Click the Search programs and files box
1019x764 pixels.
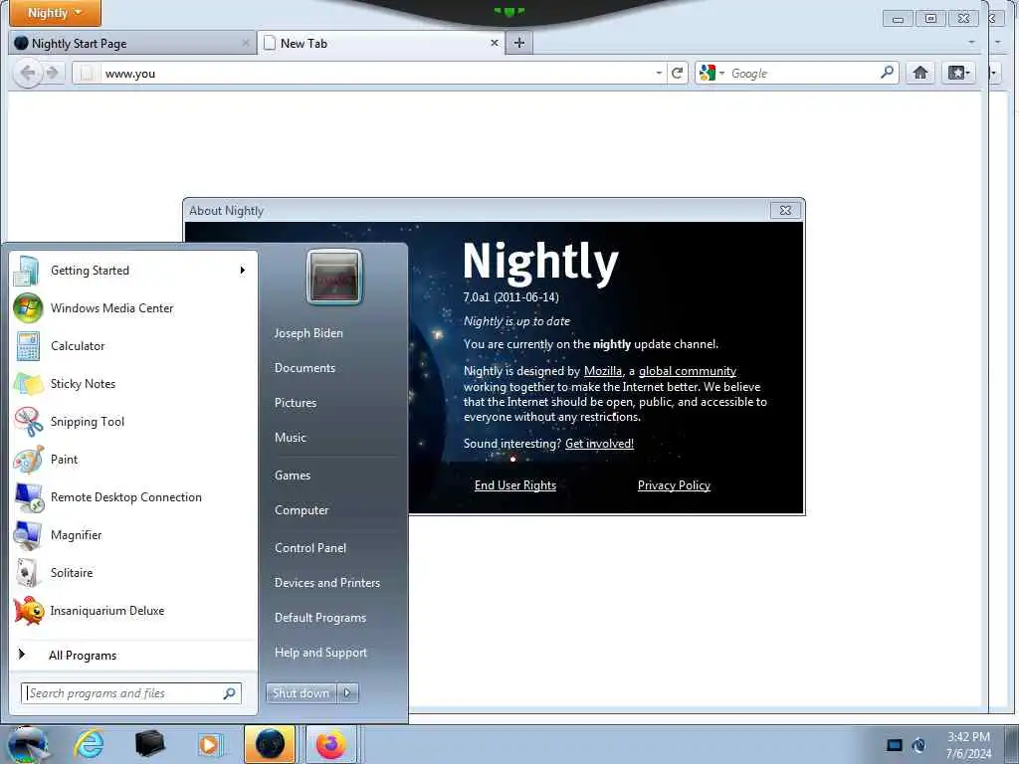(x=131, y=693)
